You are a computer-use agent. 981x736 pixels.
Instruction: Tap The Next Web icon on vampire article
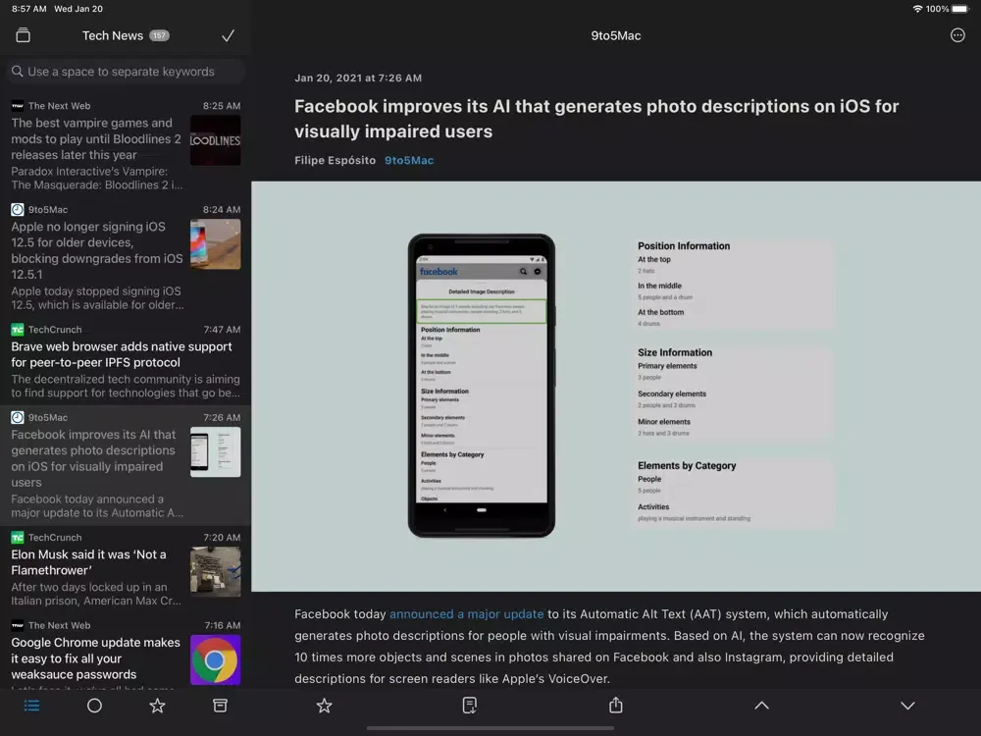(x=18, y=106)
